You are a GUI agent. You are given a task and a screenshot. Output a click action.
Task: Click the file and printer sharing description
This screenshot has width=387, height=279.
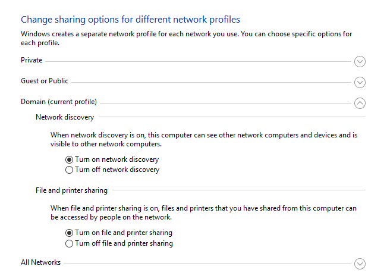click(203, 212)
